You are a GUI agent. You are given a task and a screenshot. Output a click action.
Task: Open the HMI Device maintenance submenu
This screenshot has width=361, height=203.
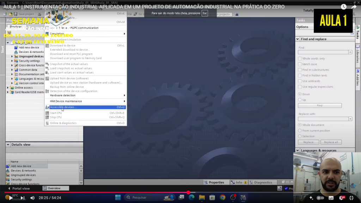coord(85,101)
